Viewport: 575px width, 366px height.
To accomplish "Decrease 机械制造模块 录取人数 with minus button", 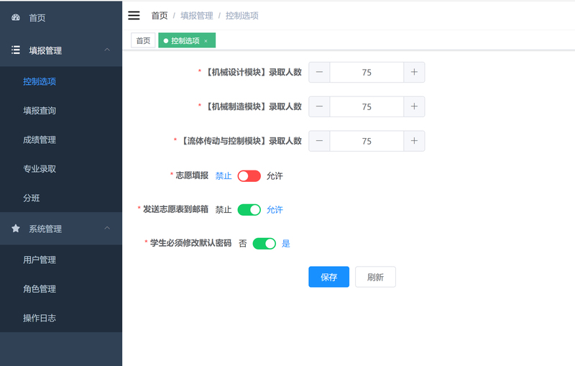I will pos(319,106).
